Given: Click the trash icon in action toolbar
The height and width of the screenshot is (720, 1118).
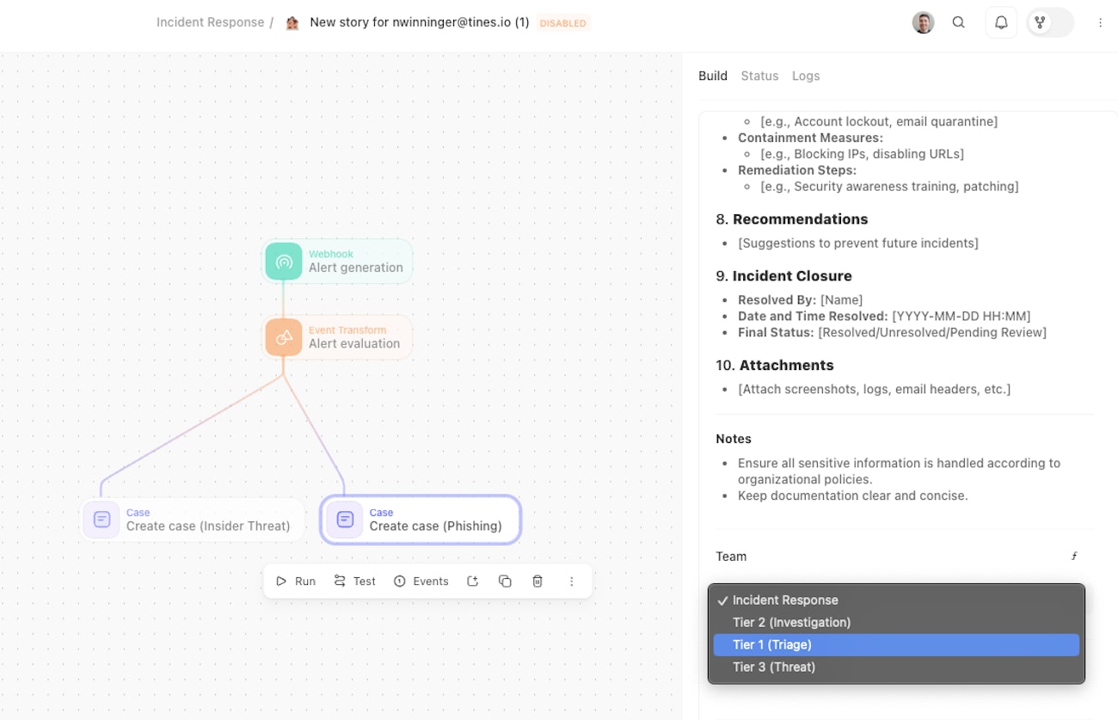Looking at the screenshot, I should (x=537, y=582).
